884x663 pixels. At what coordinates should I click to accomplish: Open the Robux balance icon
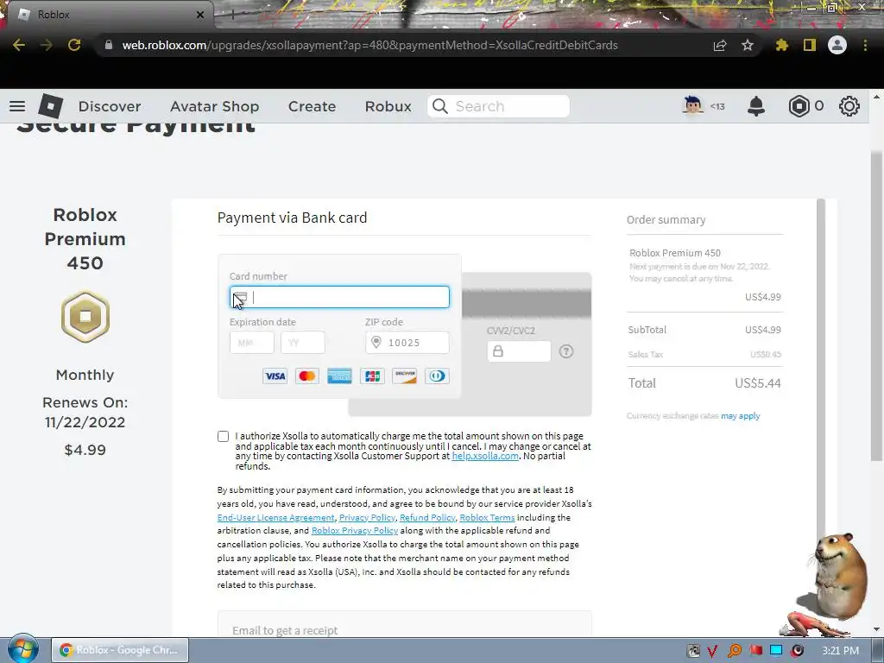[799, 106]
